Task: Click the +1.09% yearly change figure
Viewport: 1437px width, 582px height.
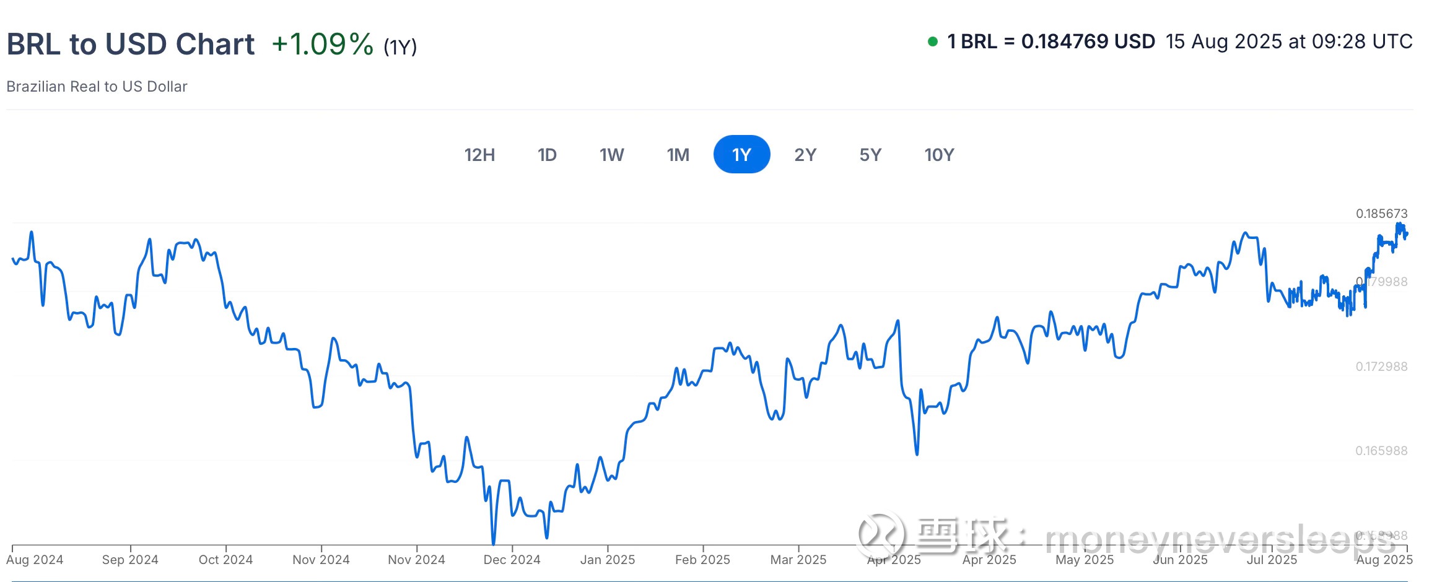Action: click(323, 45)
